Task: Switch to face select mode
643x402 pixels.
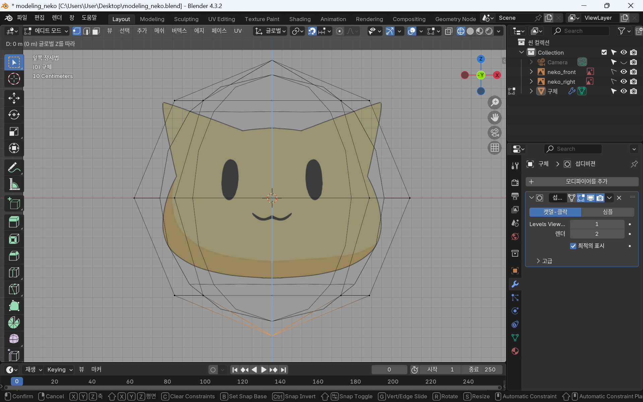Action: point(96,31)
